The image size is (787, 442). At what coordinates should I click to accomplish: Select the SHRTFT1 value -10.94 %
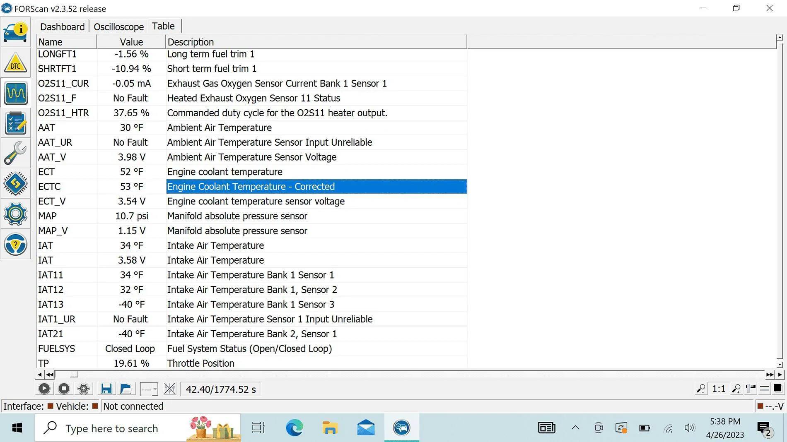pos(131,69)
